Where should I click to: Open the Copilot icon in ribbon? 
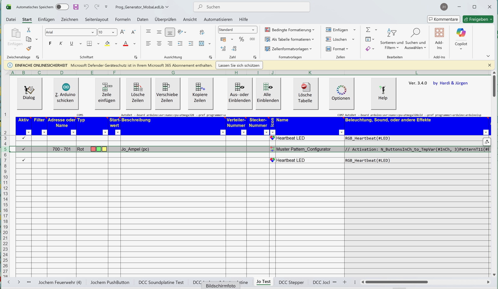(x=461, y=33)
